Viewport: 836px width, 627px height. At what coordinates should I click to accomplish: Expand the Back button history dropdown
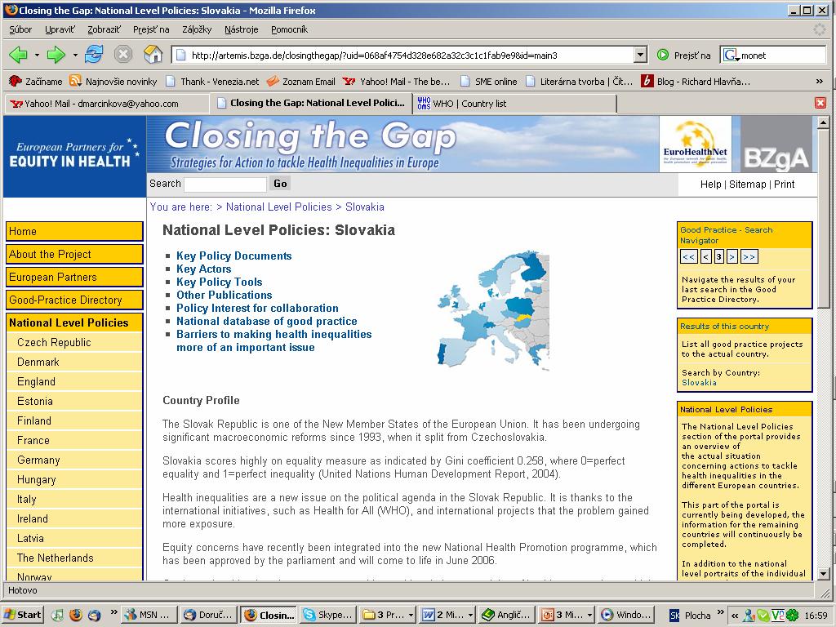(x=37, y=55)
